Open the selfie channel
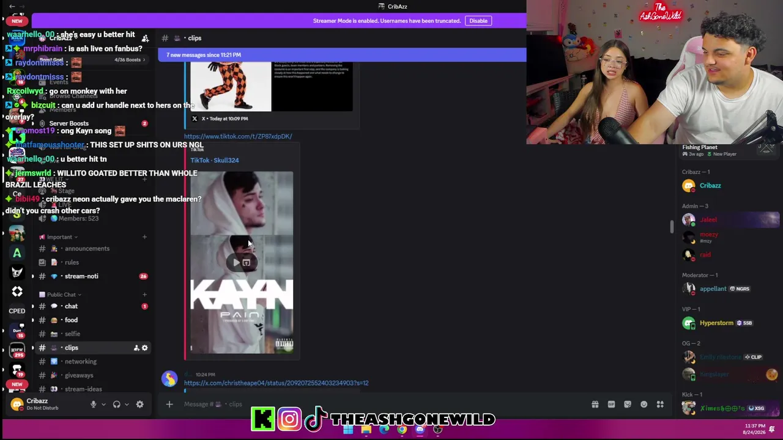The height and width of the screenshot is (440, 783). [x=72, y=334]
